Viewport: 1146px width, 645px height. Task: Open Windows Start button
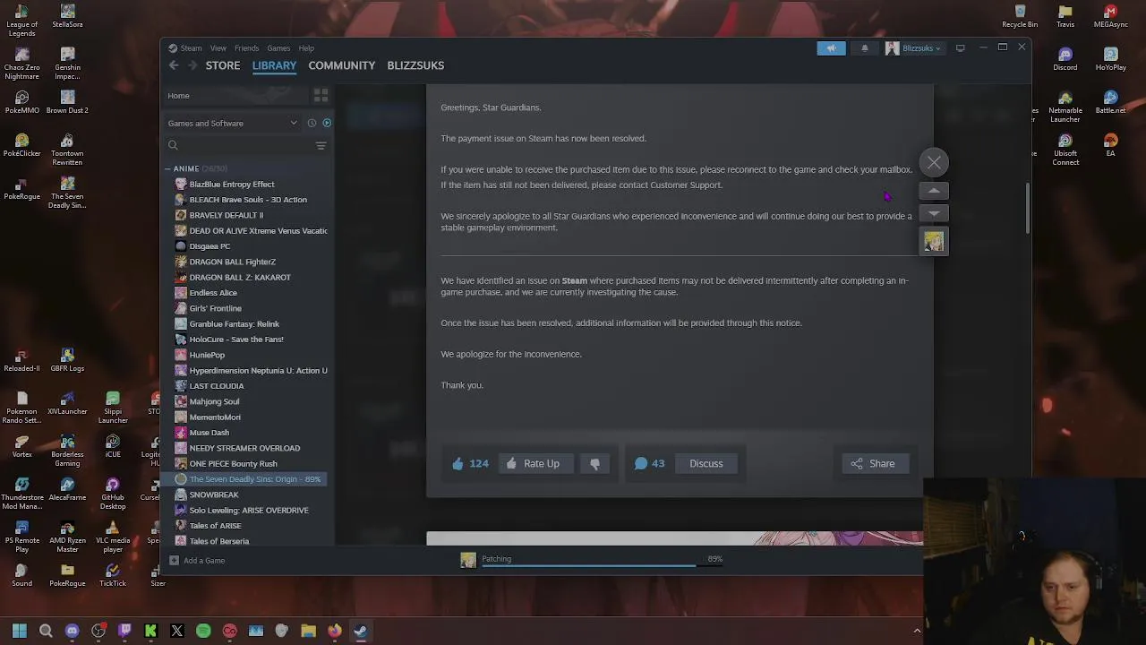[20, 631]
